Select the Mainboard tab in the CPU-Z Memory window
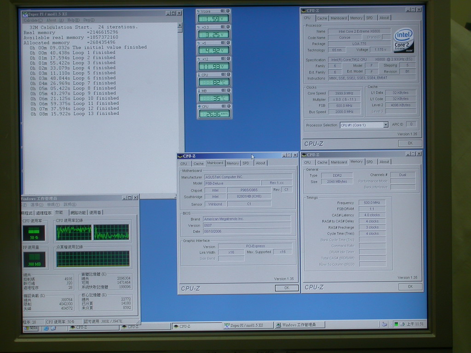Image resolution: width=471 pixels, height=353 pixels. (x=339, y=162)
